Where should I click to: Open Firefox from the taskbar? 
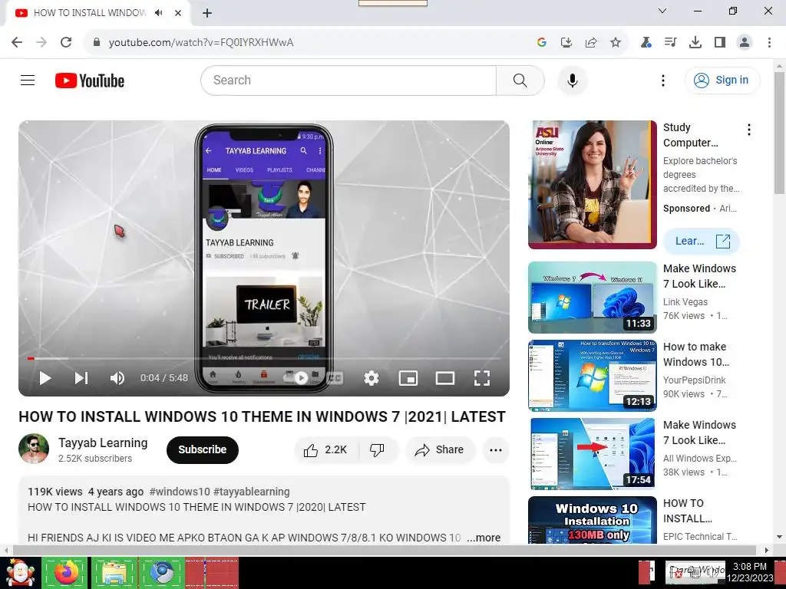click(x=66, y=572)
